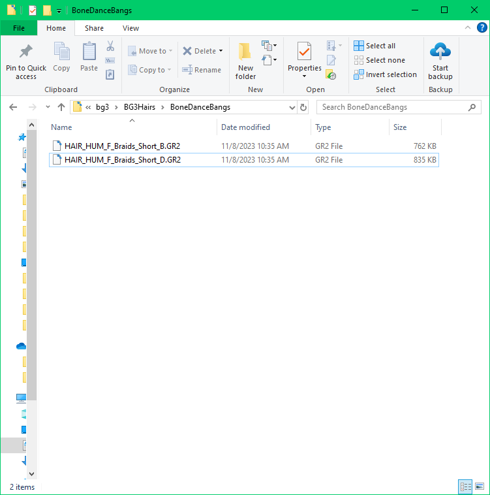Click the Select all button

coord(375,46)
